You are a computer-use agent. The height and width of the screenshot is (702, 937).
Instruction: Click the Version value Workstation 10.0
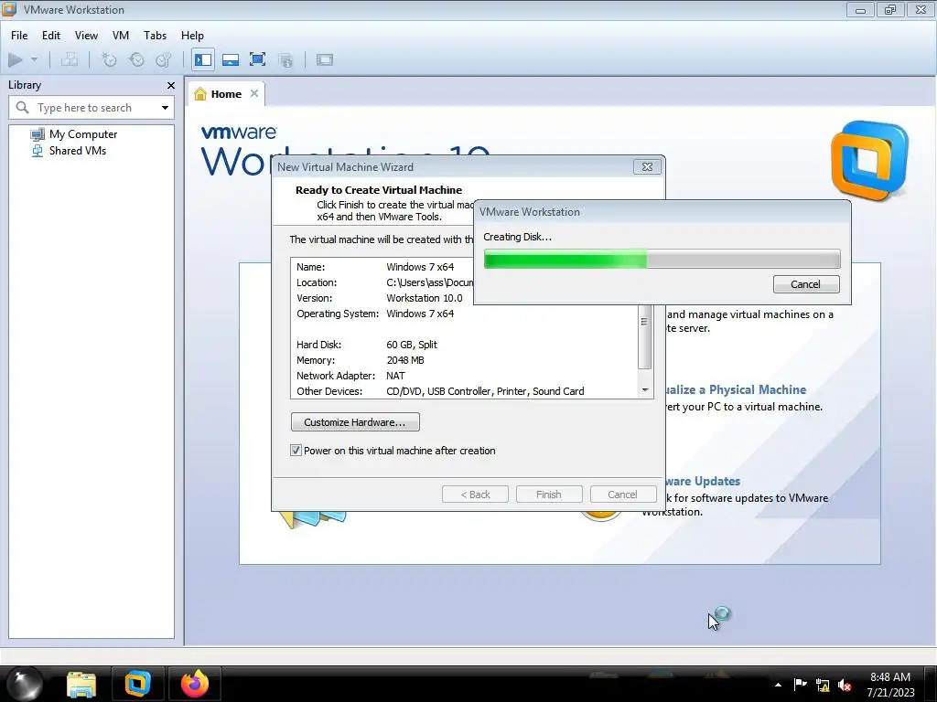pos(425,298)
